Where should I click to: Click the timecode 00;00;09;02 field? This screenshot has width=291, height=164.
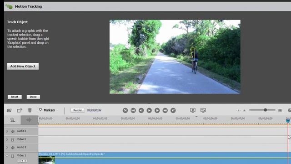tap(94, 110)
